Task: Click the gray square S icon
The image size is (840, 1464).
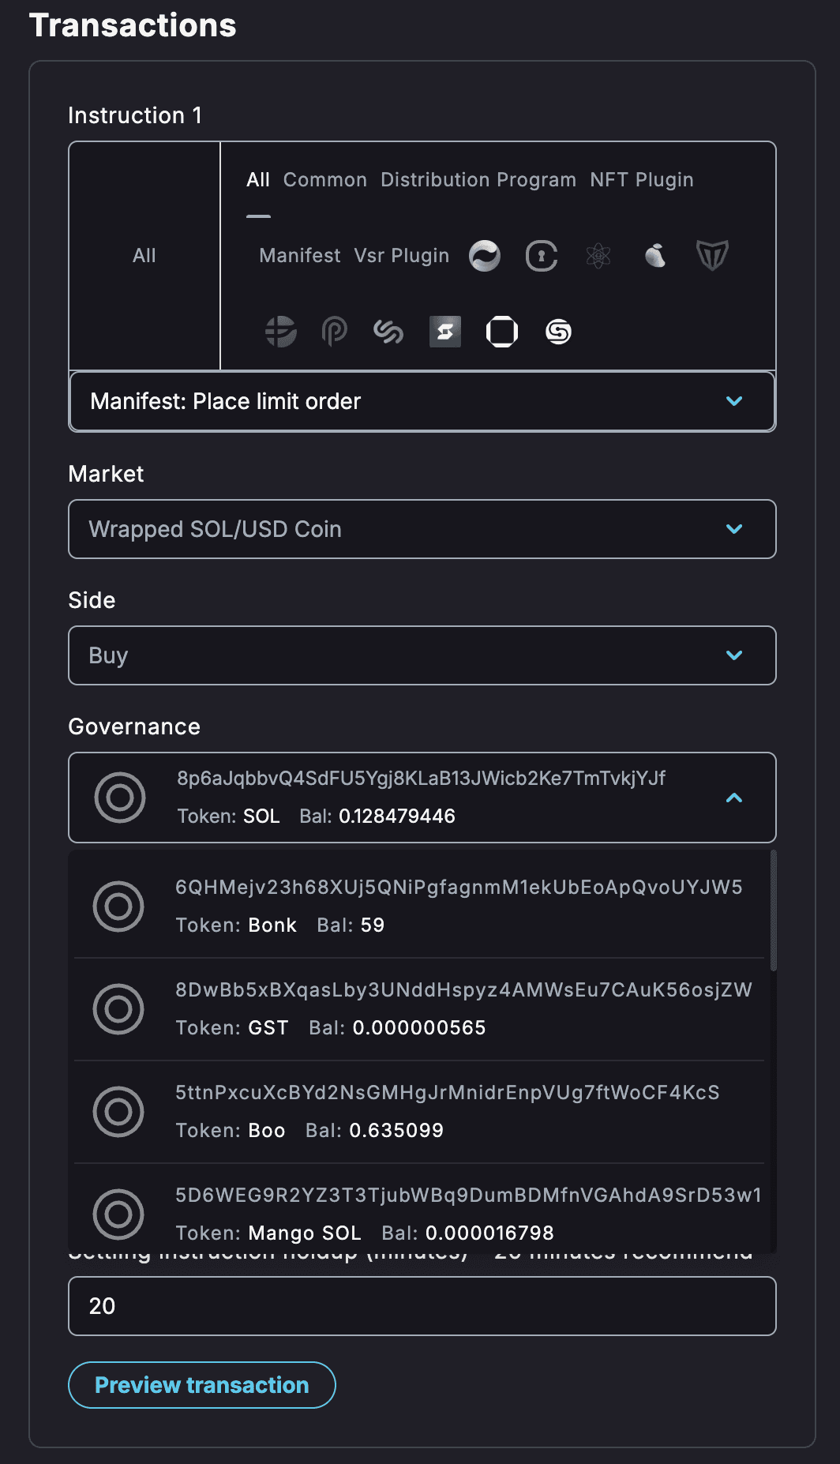Action: click(x=445, y=332)
